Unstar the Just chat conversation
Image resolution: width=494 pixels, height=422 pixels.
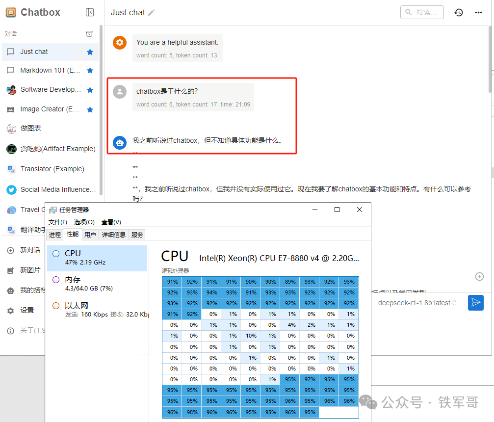click(90, 52)
